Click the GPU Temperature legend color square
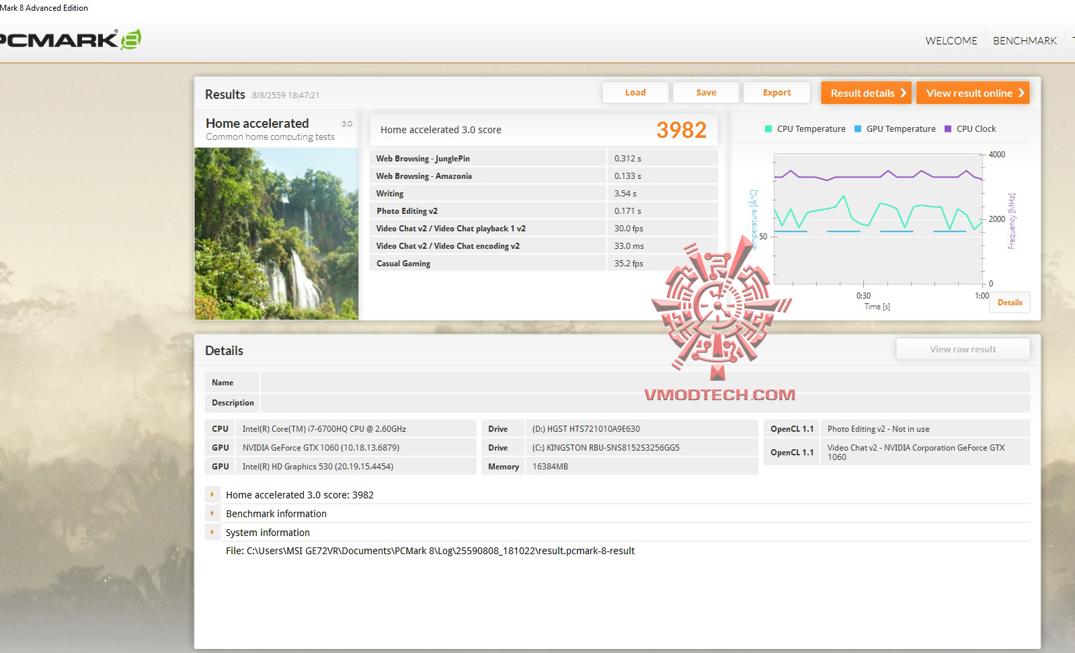The width and height of the screenshot is (1075, 653). pos(858,129)
